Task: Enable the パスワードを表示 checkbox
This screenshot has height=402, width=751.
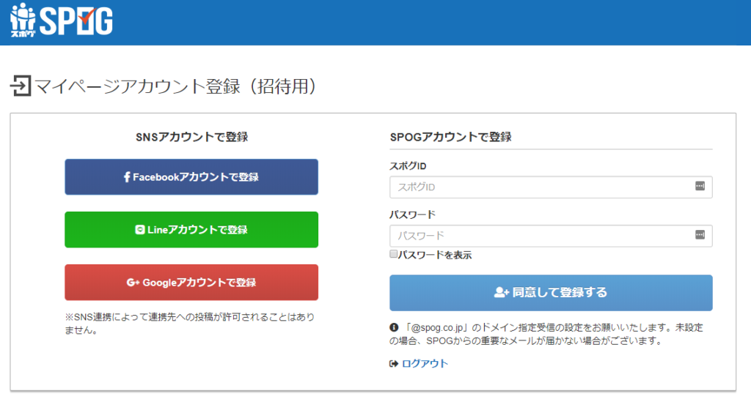Action: point(393,254)
